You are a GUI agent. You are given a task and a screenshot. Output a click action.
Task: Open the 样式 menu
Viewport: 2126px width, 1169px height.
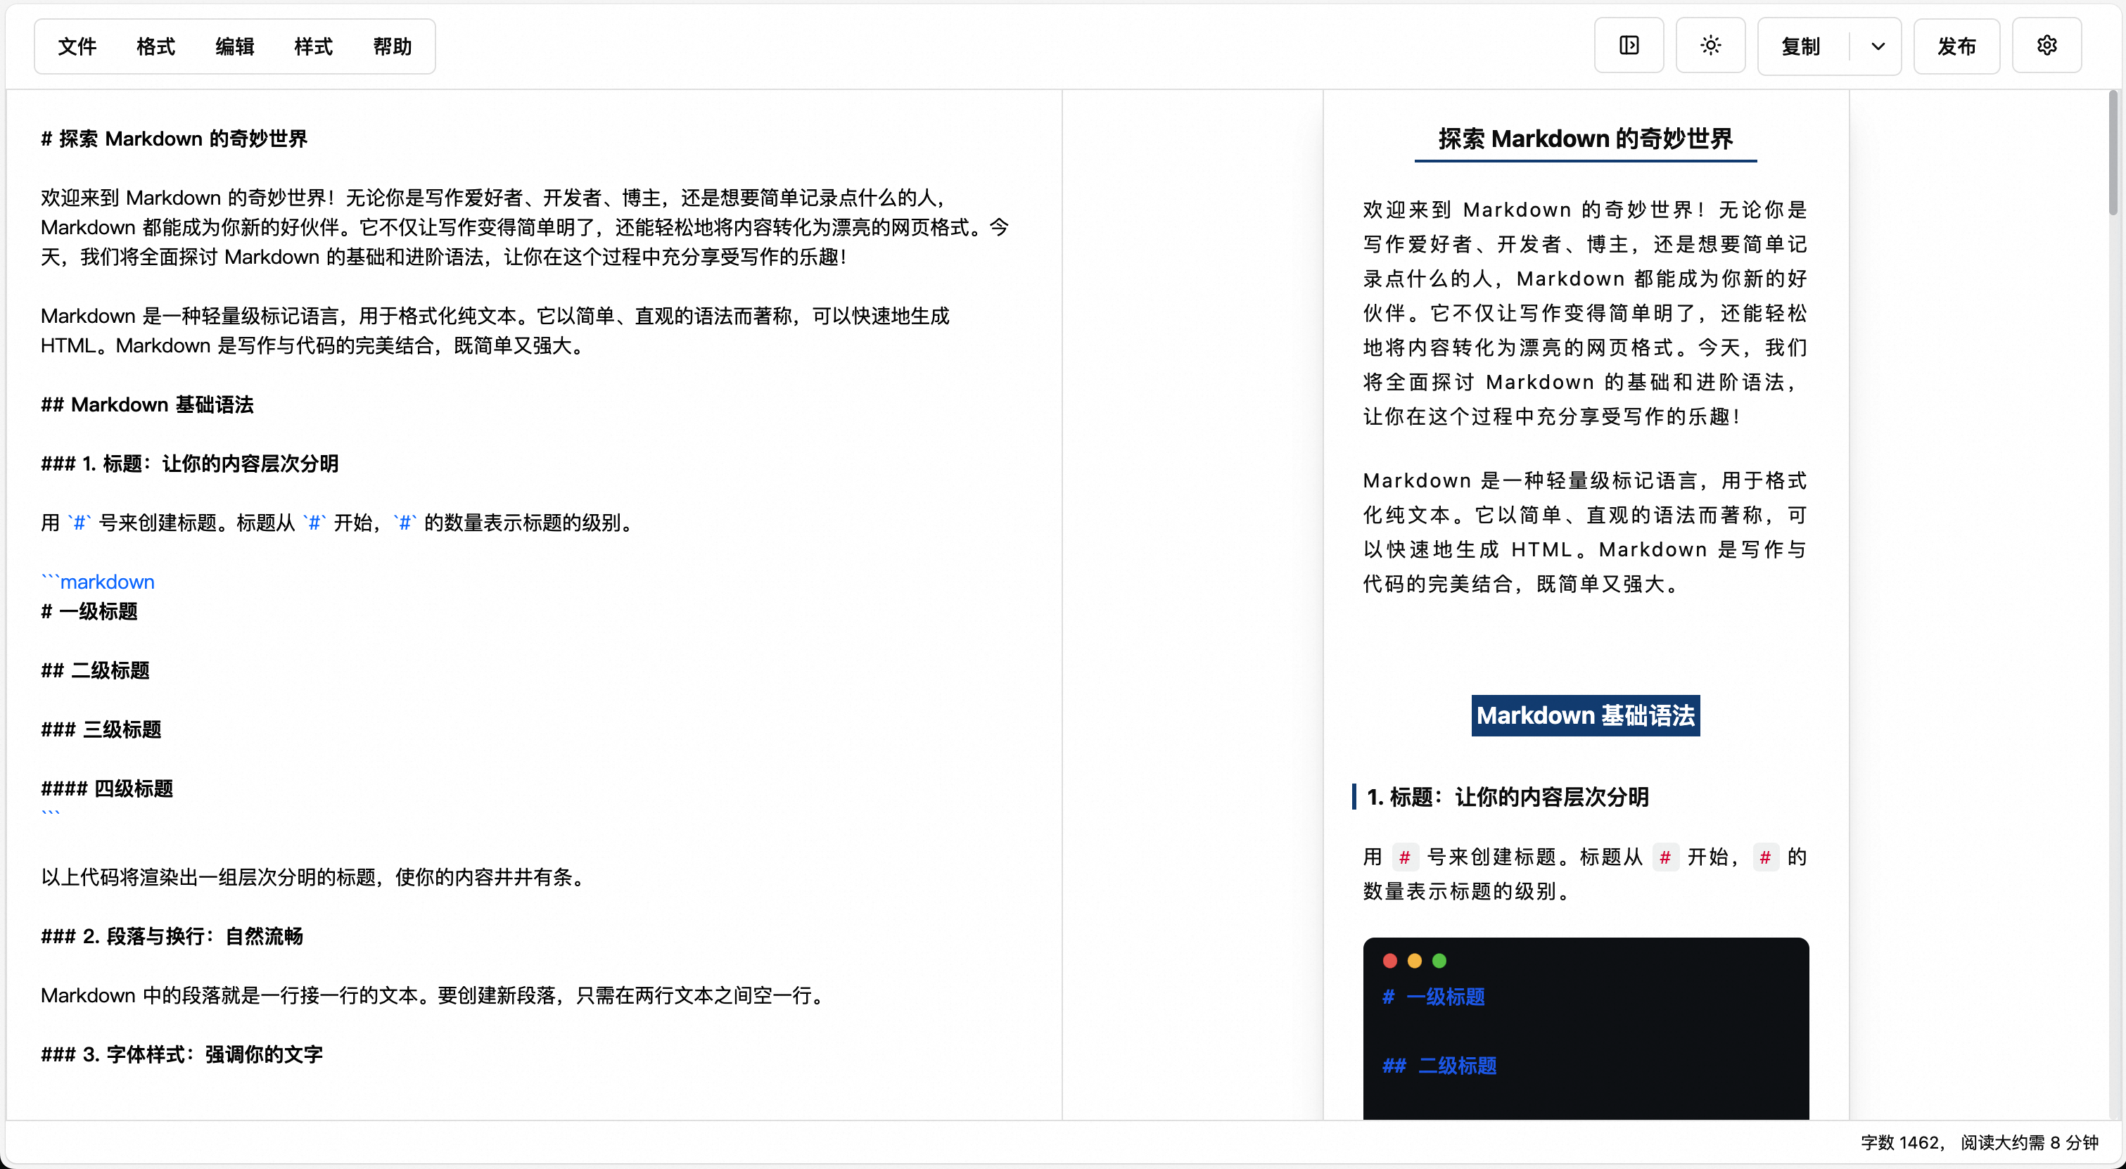click(x=314, y=46)
